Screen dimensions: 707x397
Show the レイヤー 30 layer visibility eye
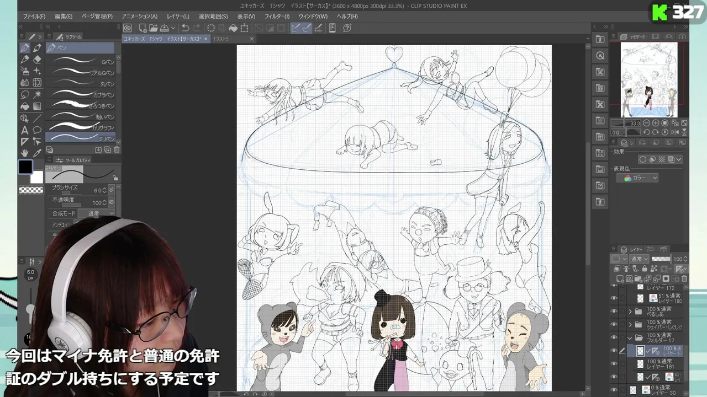pos(614,390)
